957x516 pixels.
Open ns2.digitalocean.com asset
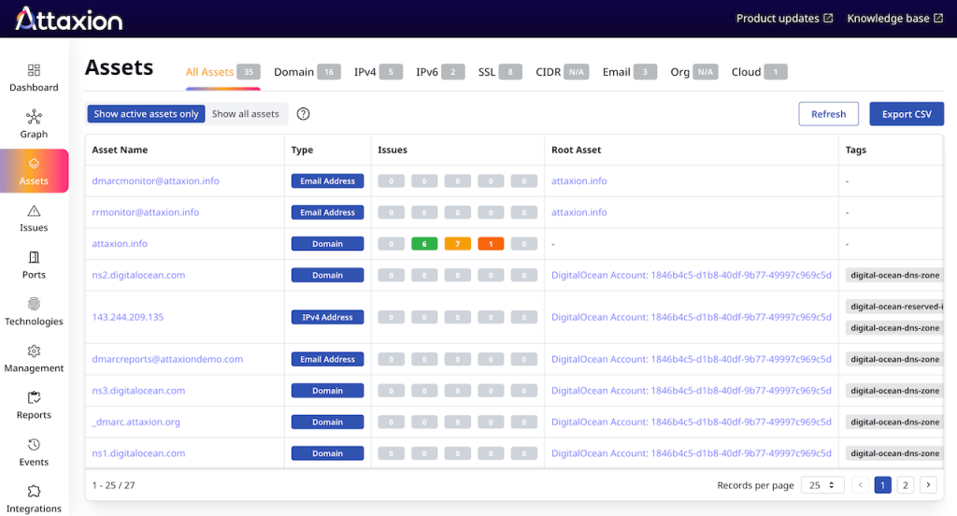138,275
